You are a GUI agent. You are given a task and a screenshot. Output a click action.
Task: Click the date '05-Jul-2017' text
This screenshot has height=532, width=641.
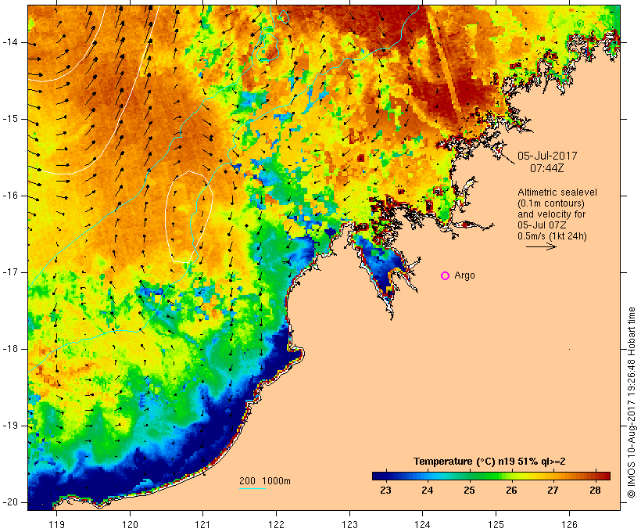[x=547, y=156]
